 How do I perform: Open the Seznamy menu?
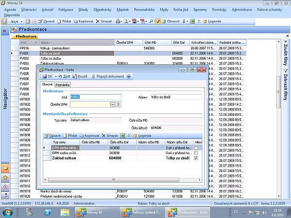pos(200,10)
